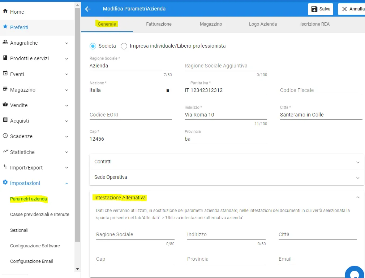Click the Vendite basket icon
365x278 pixels.
pyautogui.click(x=5, y=105)
